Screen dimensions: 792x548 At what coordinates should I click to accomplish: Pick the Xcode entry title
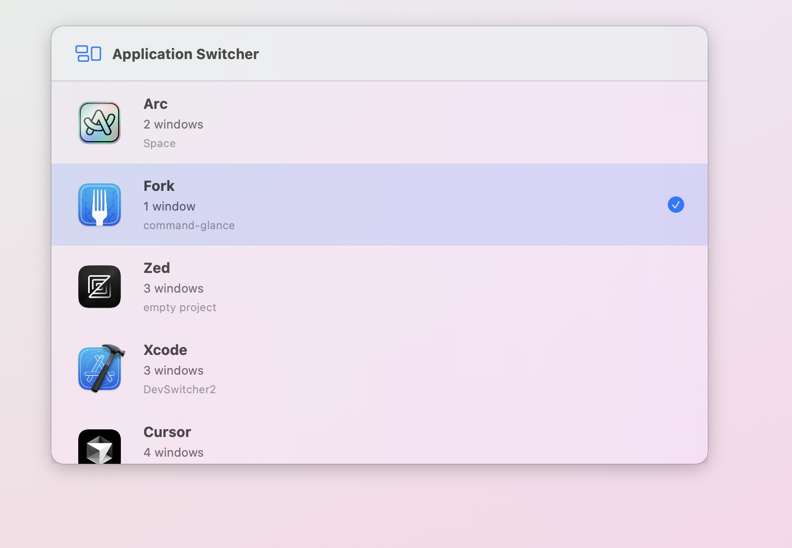pos(165,350)
